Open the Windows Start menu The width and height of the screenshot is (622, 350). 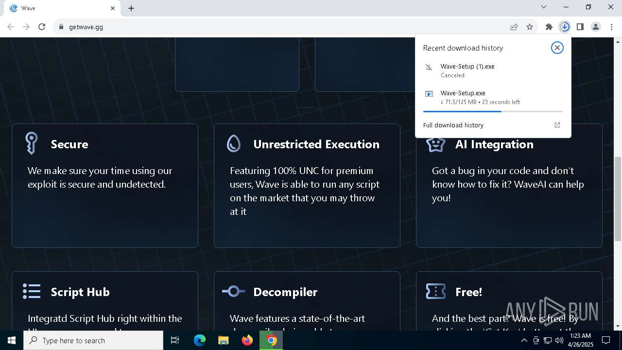[x=12, y=340]
